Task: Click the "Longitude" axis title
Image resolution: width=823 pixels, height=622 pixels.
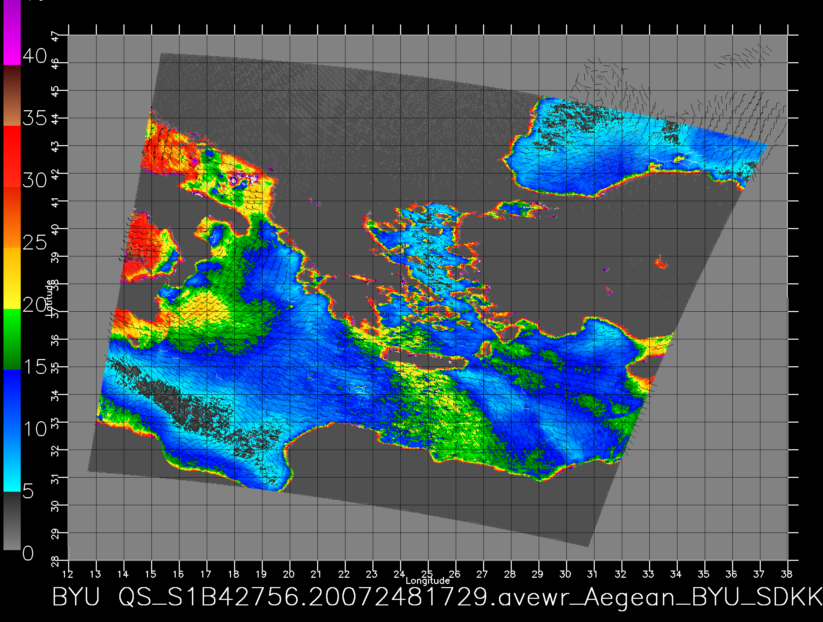Action: 427,581
